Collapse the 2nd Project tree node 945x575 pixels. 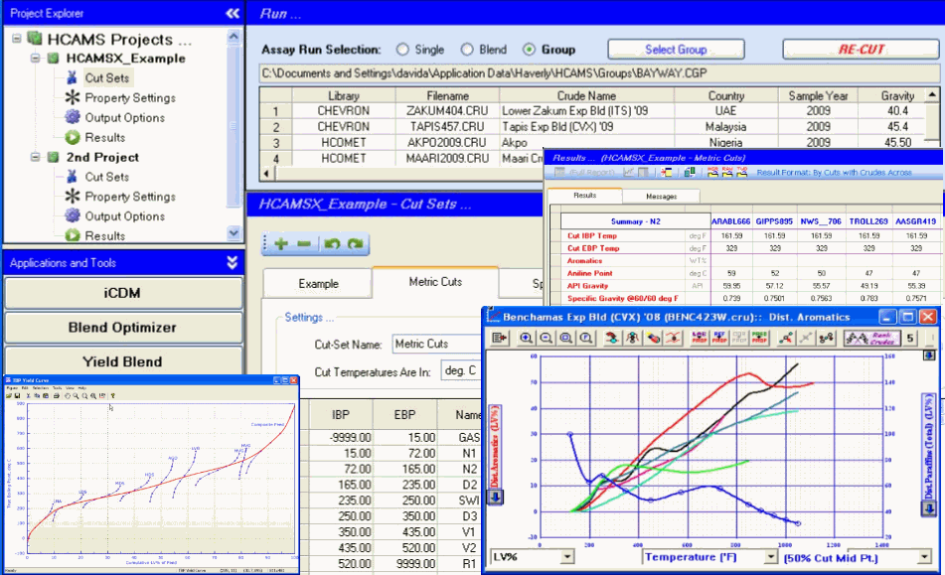click(36, 157)
